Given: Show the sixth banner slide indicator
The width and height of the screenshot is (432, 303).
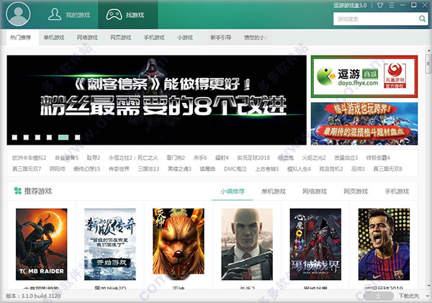Looking at the screenshot, I should coord(78,137).
